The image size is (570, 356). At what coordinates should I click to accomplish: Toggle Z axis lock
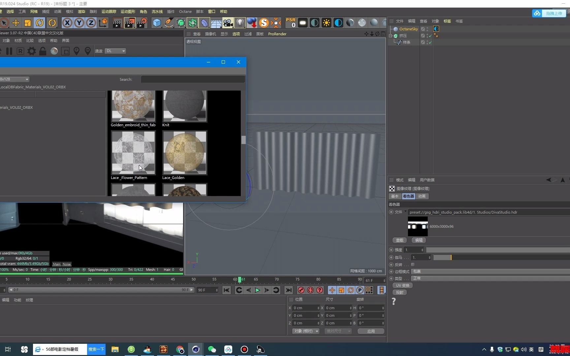pyautogui.click(x=91, y=23)
